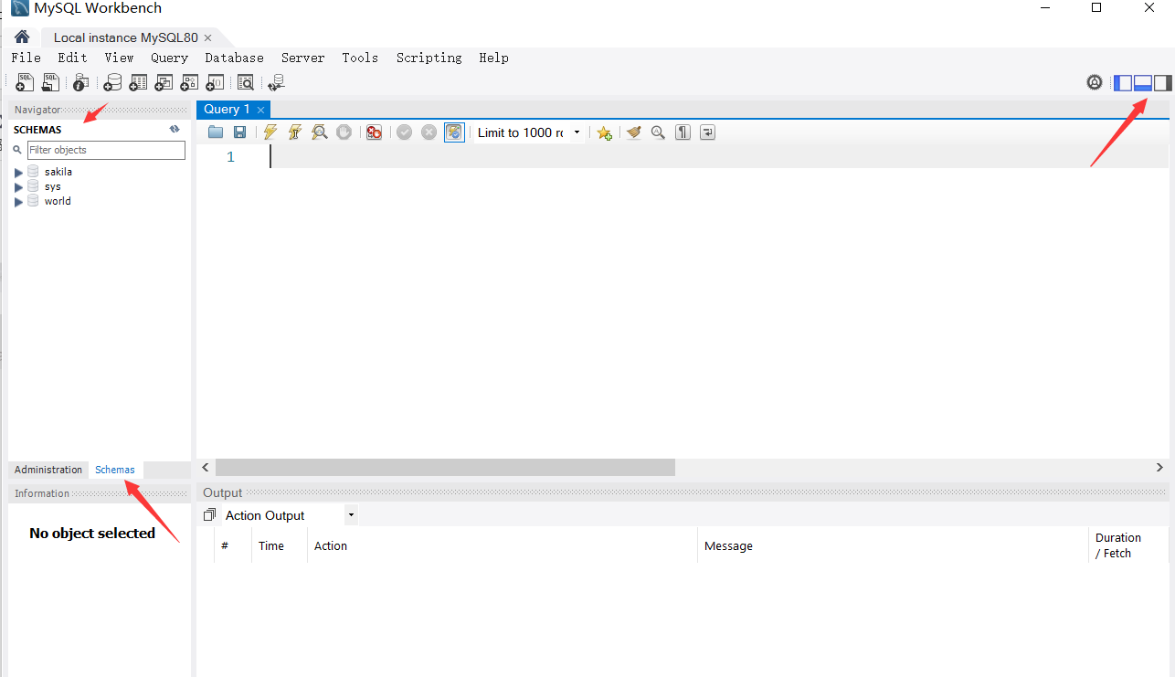The image size is (1175, 677).
Task: Open the Help menu
Action: coord(493,58)
